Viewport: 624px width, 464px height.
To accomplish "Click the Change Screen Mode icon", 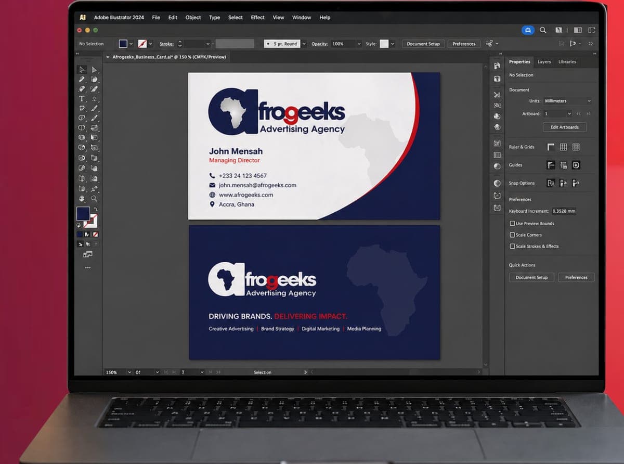I will (x=87, y=254).
